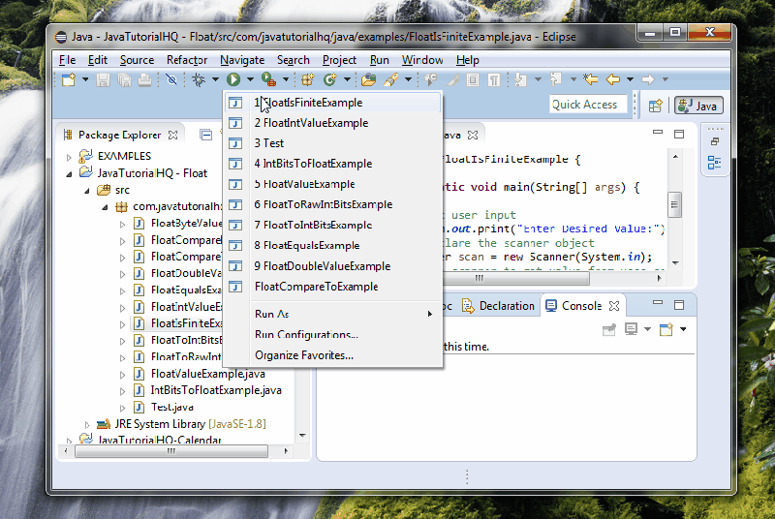Open the Coverage dropdown arrow
This screenshot has width=775, height=519.
[x=286, y=79]
